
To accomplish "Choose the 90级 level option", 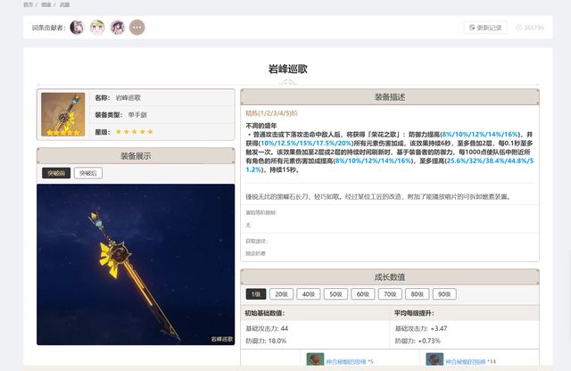I will tap(443, 293).
